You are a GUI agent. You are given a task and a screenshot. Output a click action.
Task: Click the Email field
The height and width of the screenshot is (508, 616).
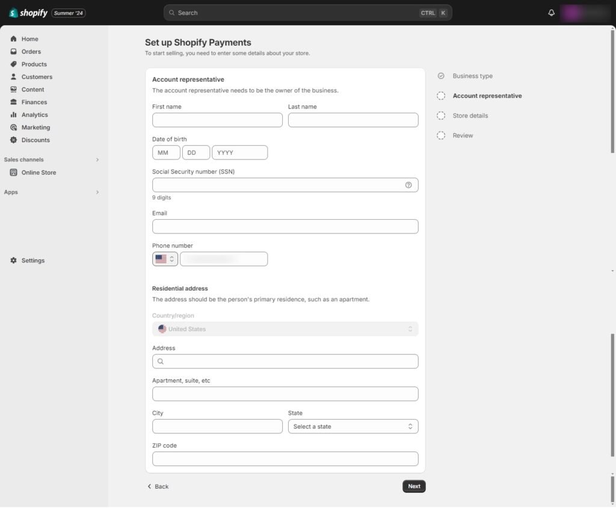[285, 226]
